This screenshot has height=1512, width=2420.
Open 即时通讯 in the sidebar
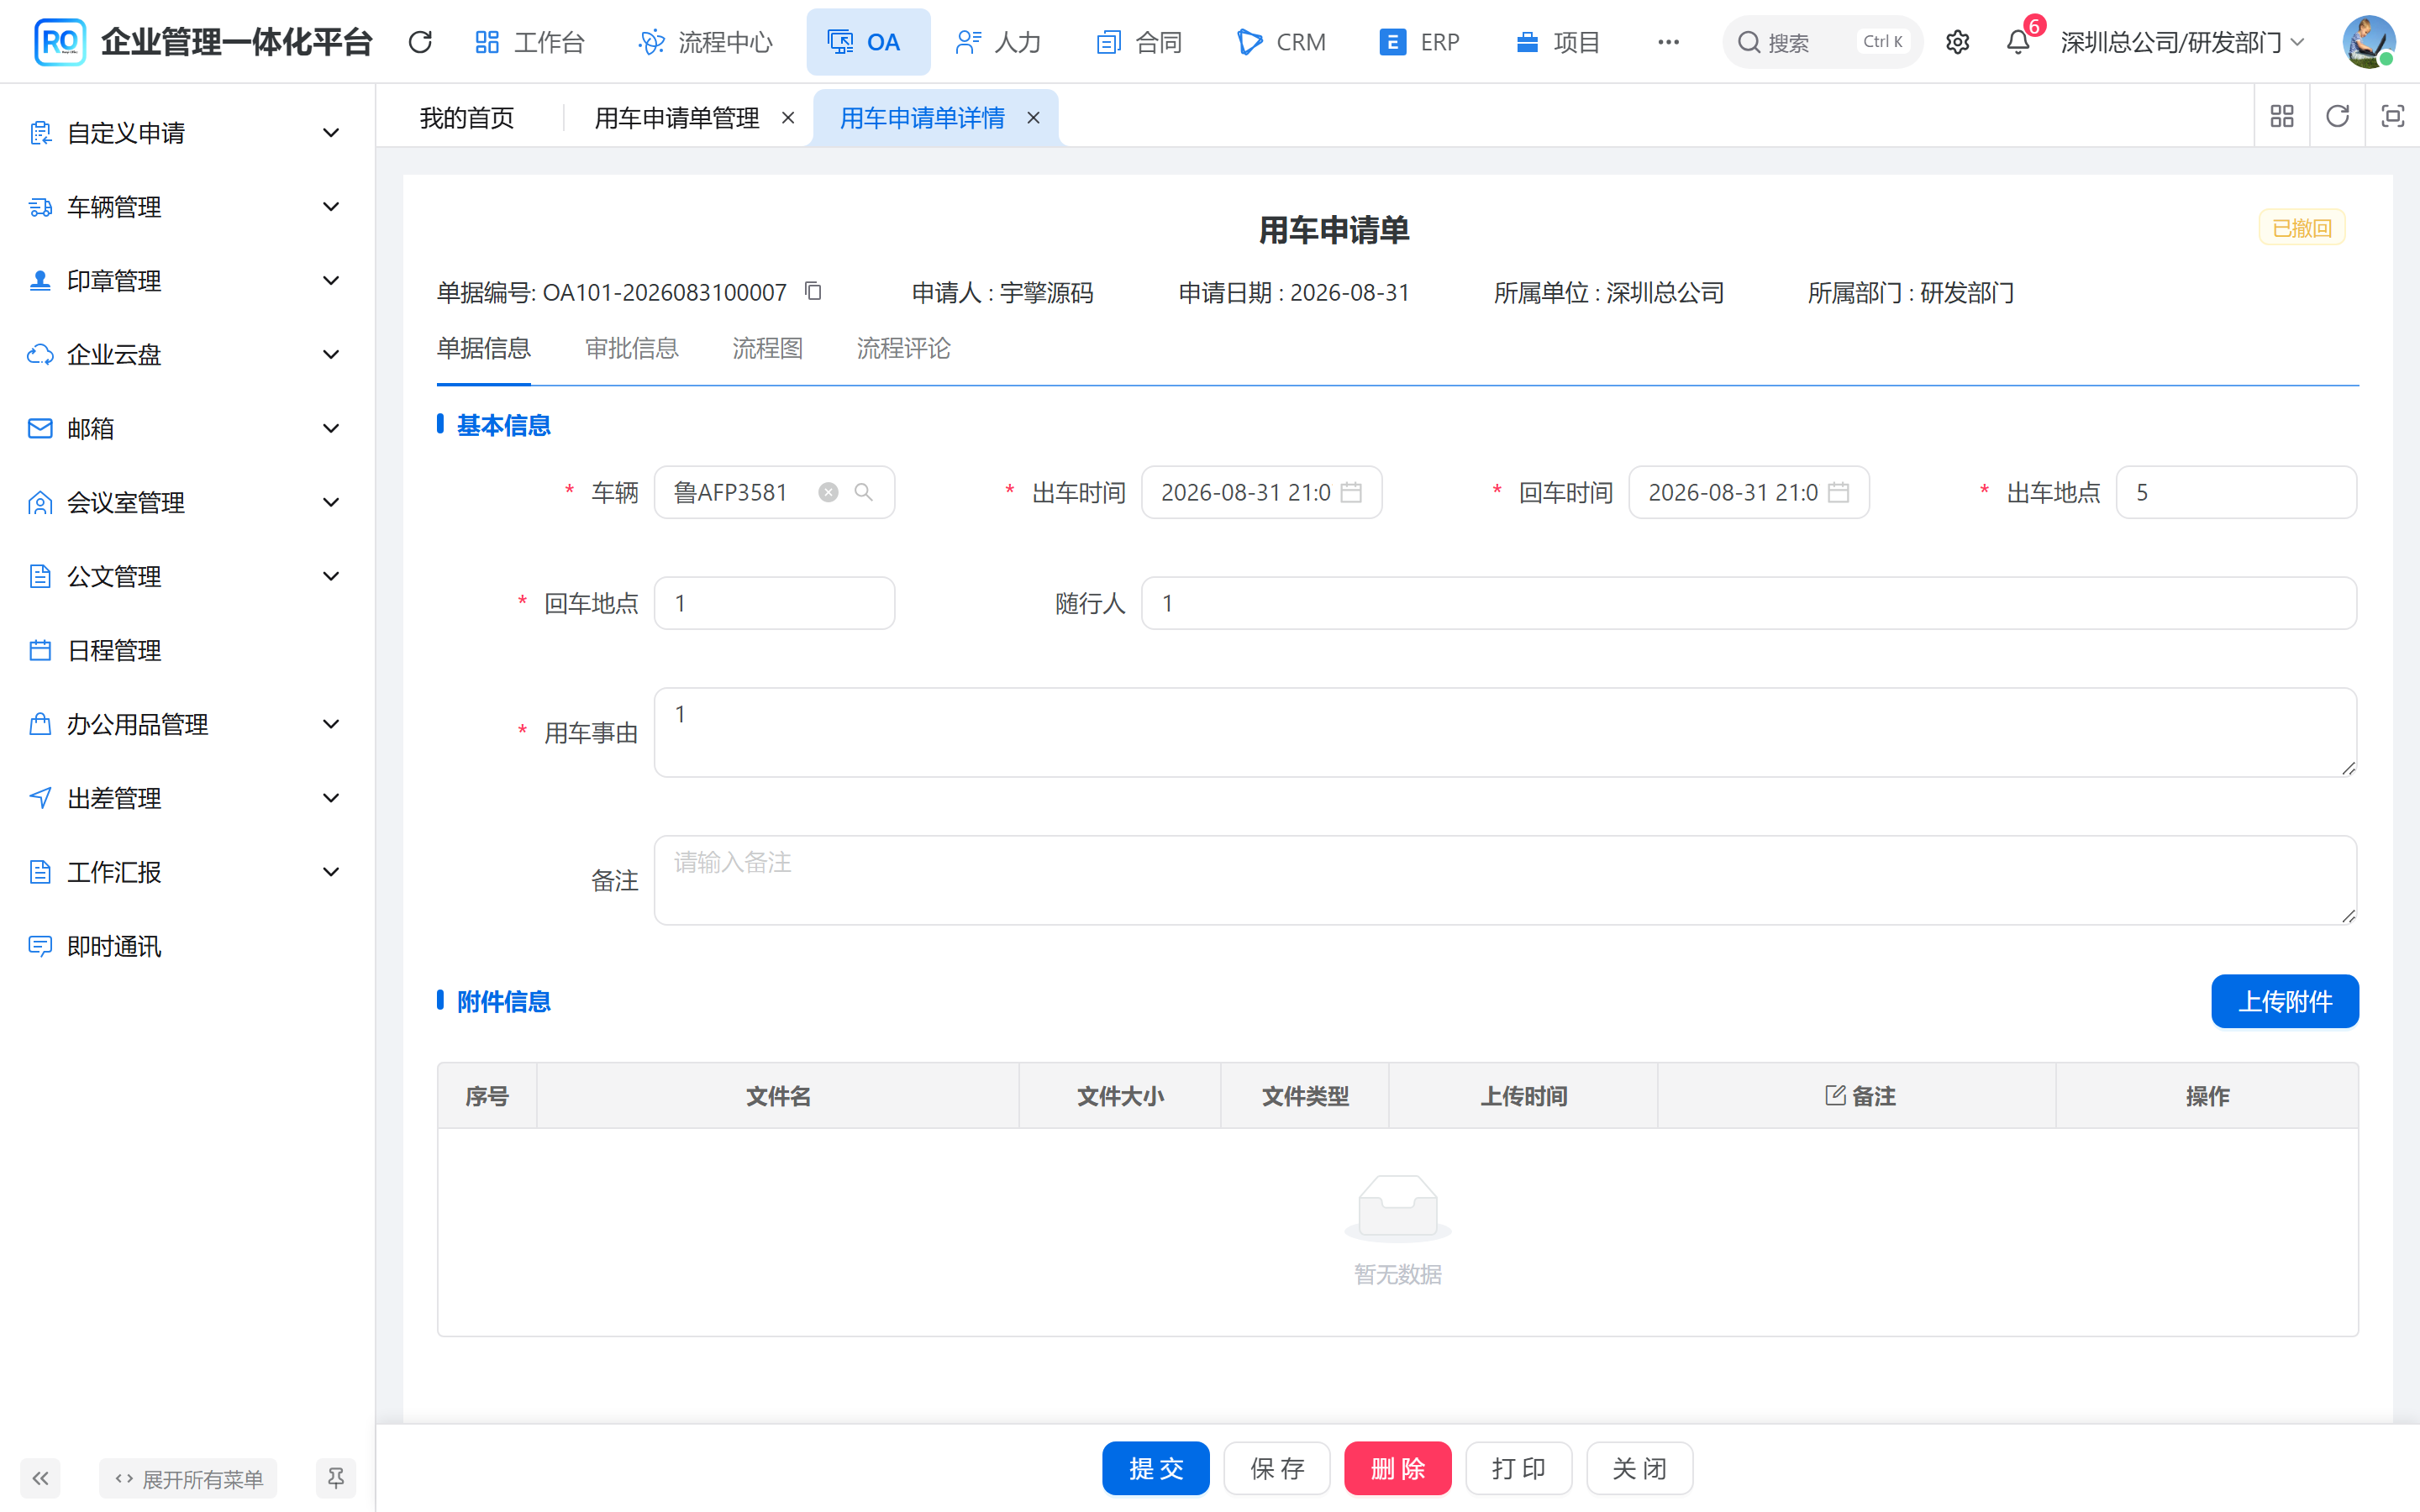[x=187, y=946]
